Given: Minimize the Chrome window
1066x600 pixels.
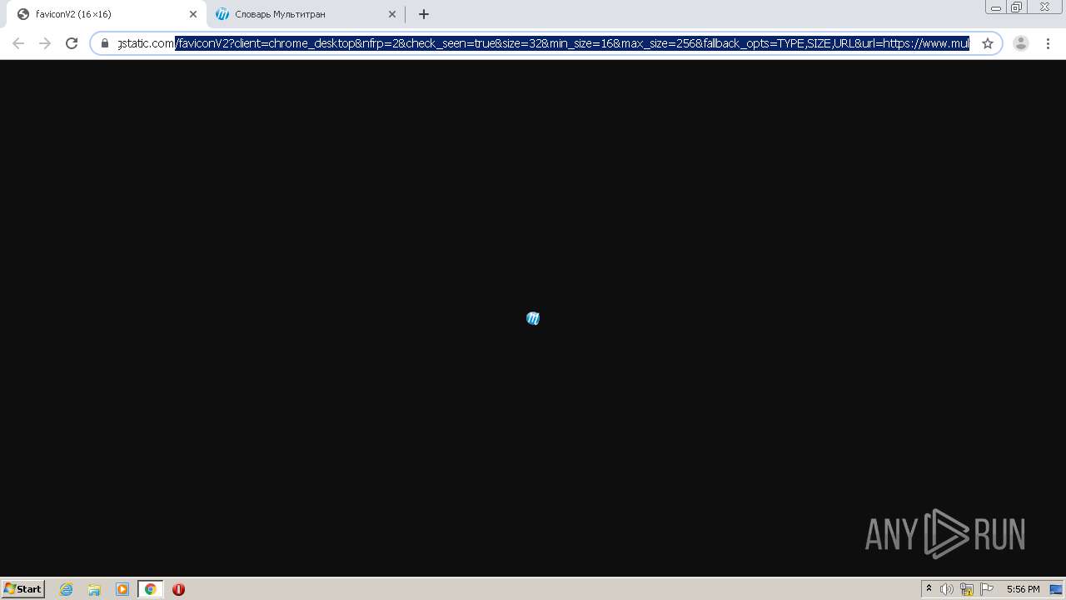Looking at the screenshot, I should click(x=996, y=7).
